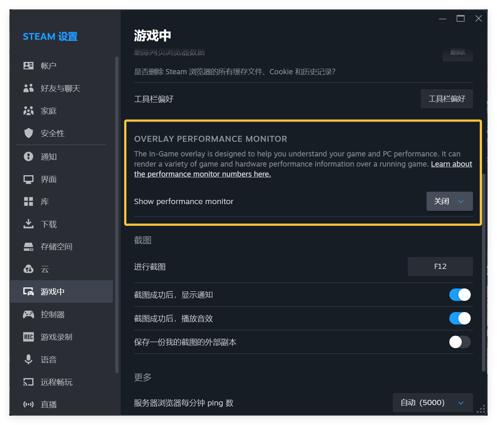
Task: Click the 截图 section heading
Action: click(x=143, y=240)
